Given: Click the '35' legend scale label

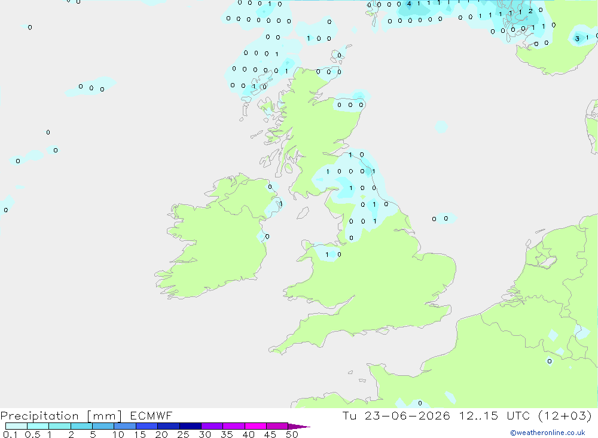Looking at the screenshot, I should 227,434.
